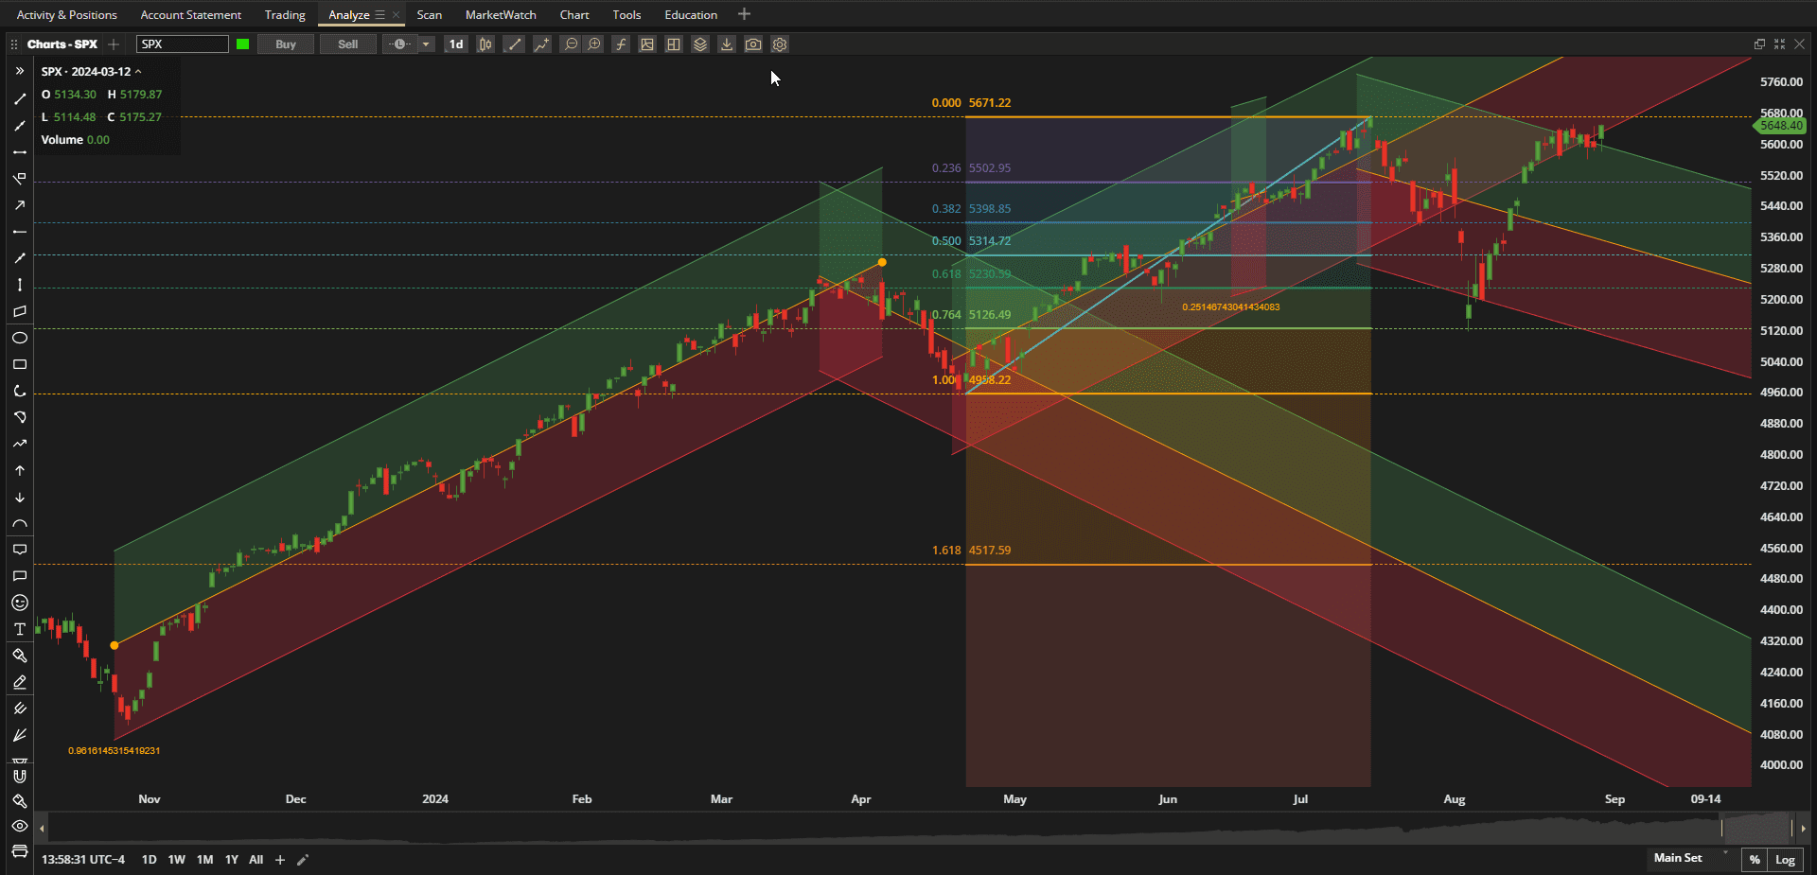Add a new chart with plus next to Charts - SPX
The image size is (1817, 875).
[114, 44]
